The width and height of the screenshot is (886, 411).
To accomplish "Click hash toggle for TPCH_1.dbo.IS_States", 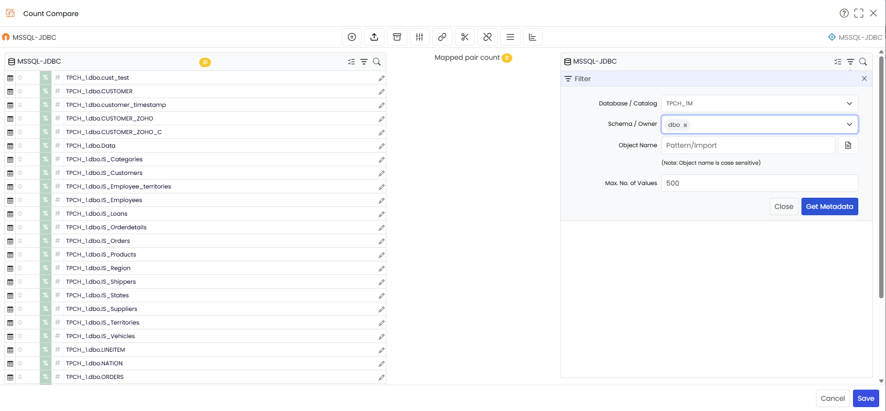I will (x=57, y=295).
